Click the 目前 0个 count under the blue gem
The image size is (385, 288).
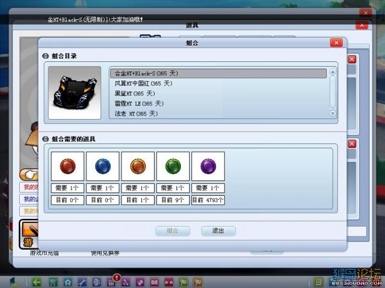coord(103,200)
